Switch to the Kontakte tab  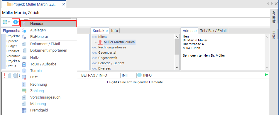tap(100, 31)
